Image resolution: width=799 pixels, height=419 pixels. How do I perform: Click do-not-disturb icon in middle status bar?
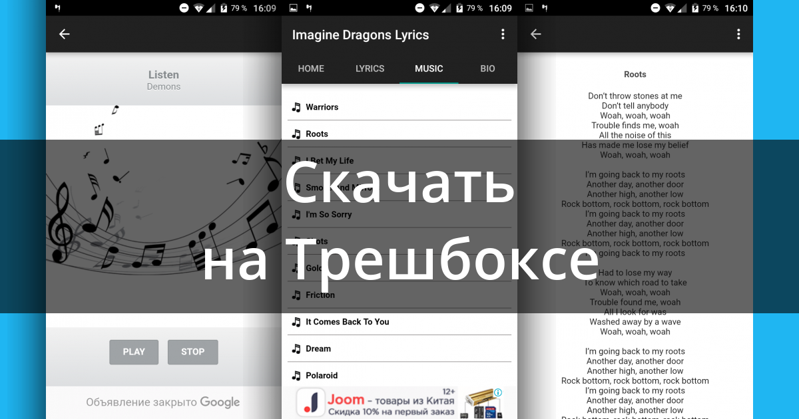click(x=419, y=8)
